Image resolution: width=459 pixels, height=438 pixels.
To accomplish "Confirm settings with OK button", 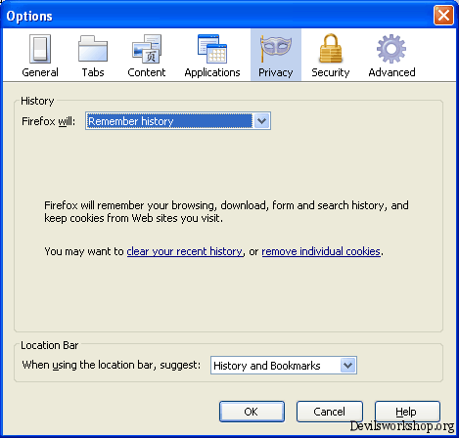I will pyautogui.click(x=252, y=412).
